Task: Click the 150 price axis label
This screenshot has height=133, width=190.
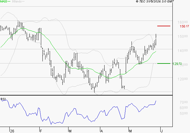Action: 183,36
